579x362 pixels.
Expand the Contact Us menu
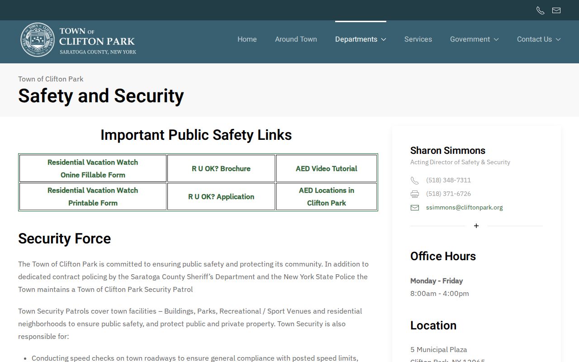tap(539, 39)
